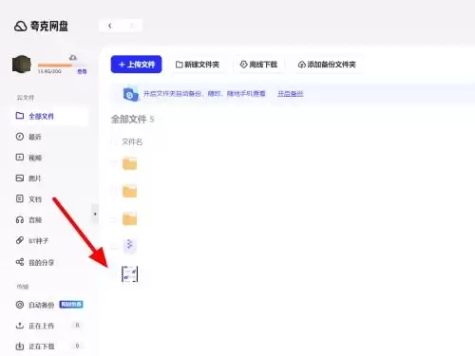The width and height of the screenshot is (475, 356).
Task: Open BT种子 torrent link icon
Action: click(x=20, y=240)
